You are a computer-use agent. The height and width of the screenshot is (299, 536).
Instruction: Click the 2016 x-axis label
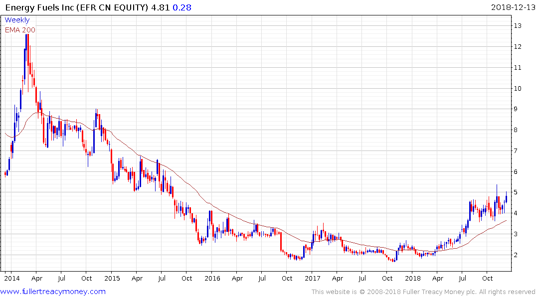point(212,278)
